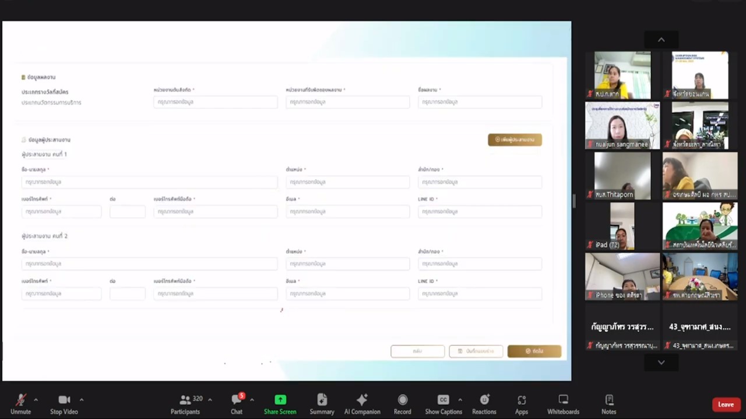Screen dimensions: 746x419
Task: Open the Chat panel
Action: (236, 400)
